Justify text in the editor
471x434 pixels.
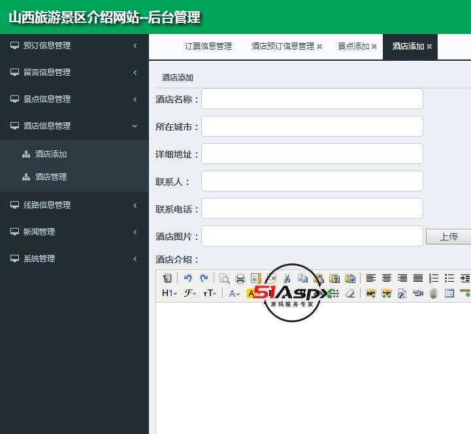point(418,278)
